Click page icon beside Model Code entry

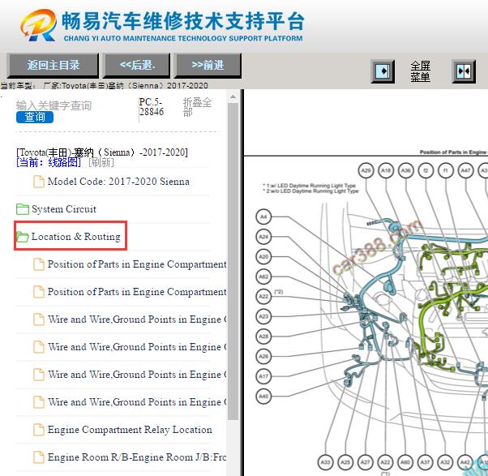click(39, 182)
